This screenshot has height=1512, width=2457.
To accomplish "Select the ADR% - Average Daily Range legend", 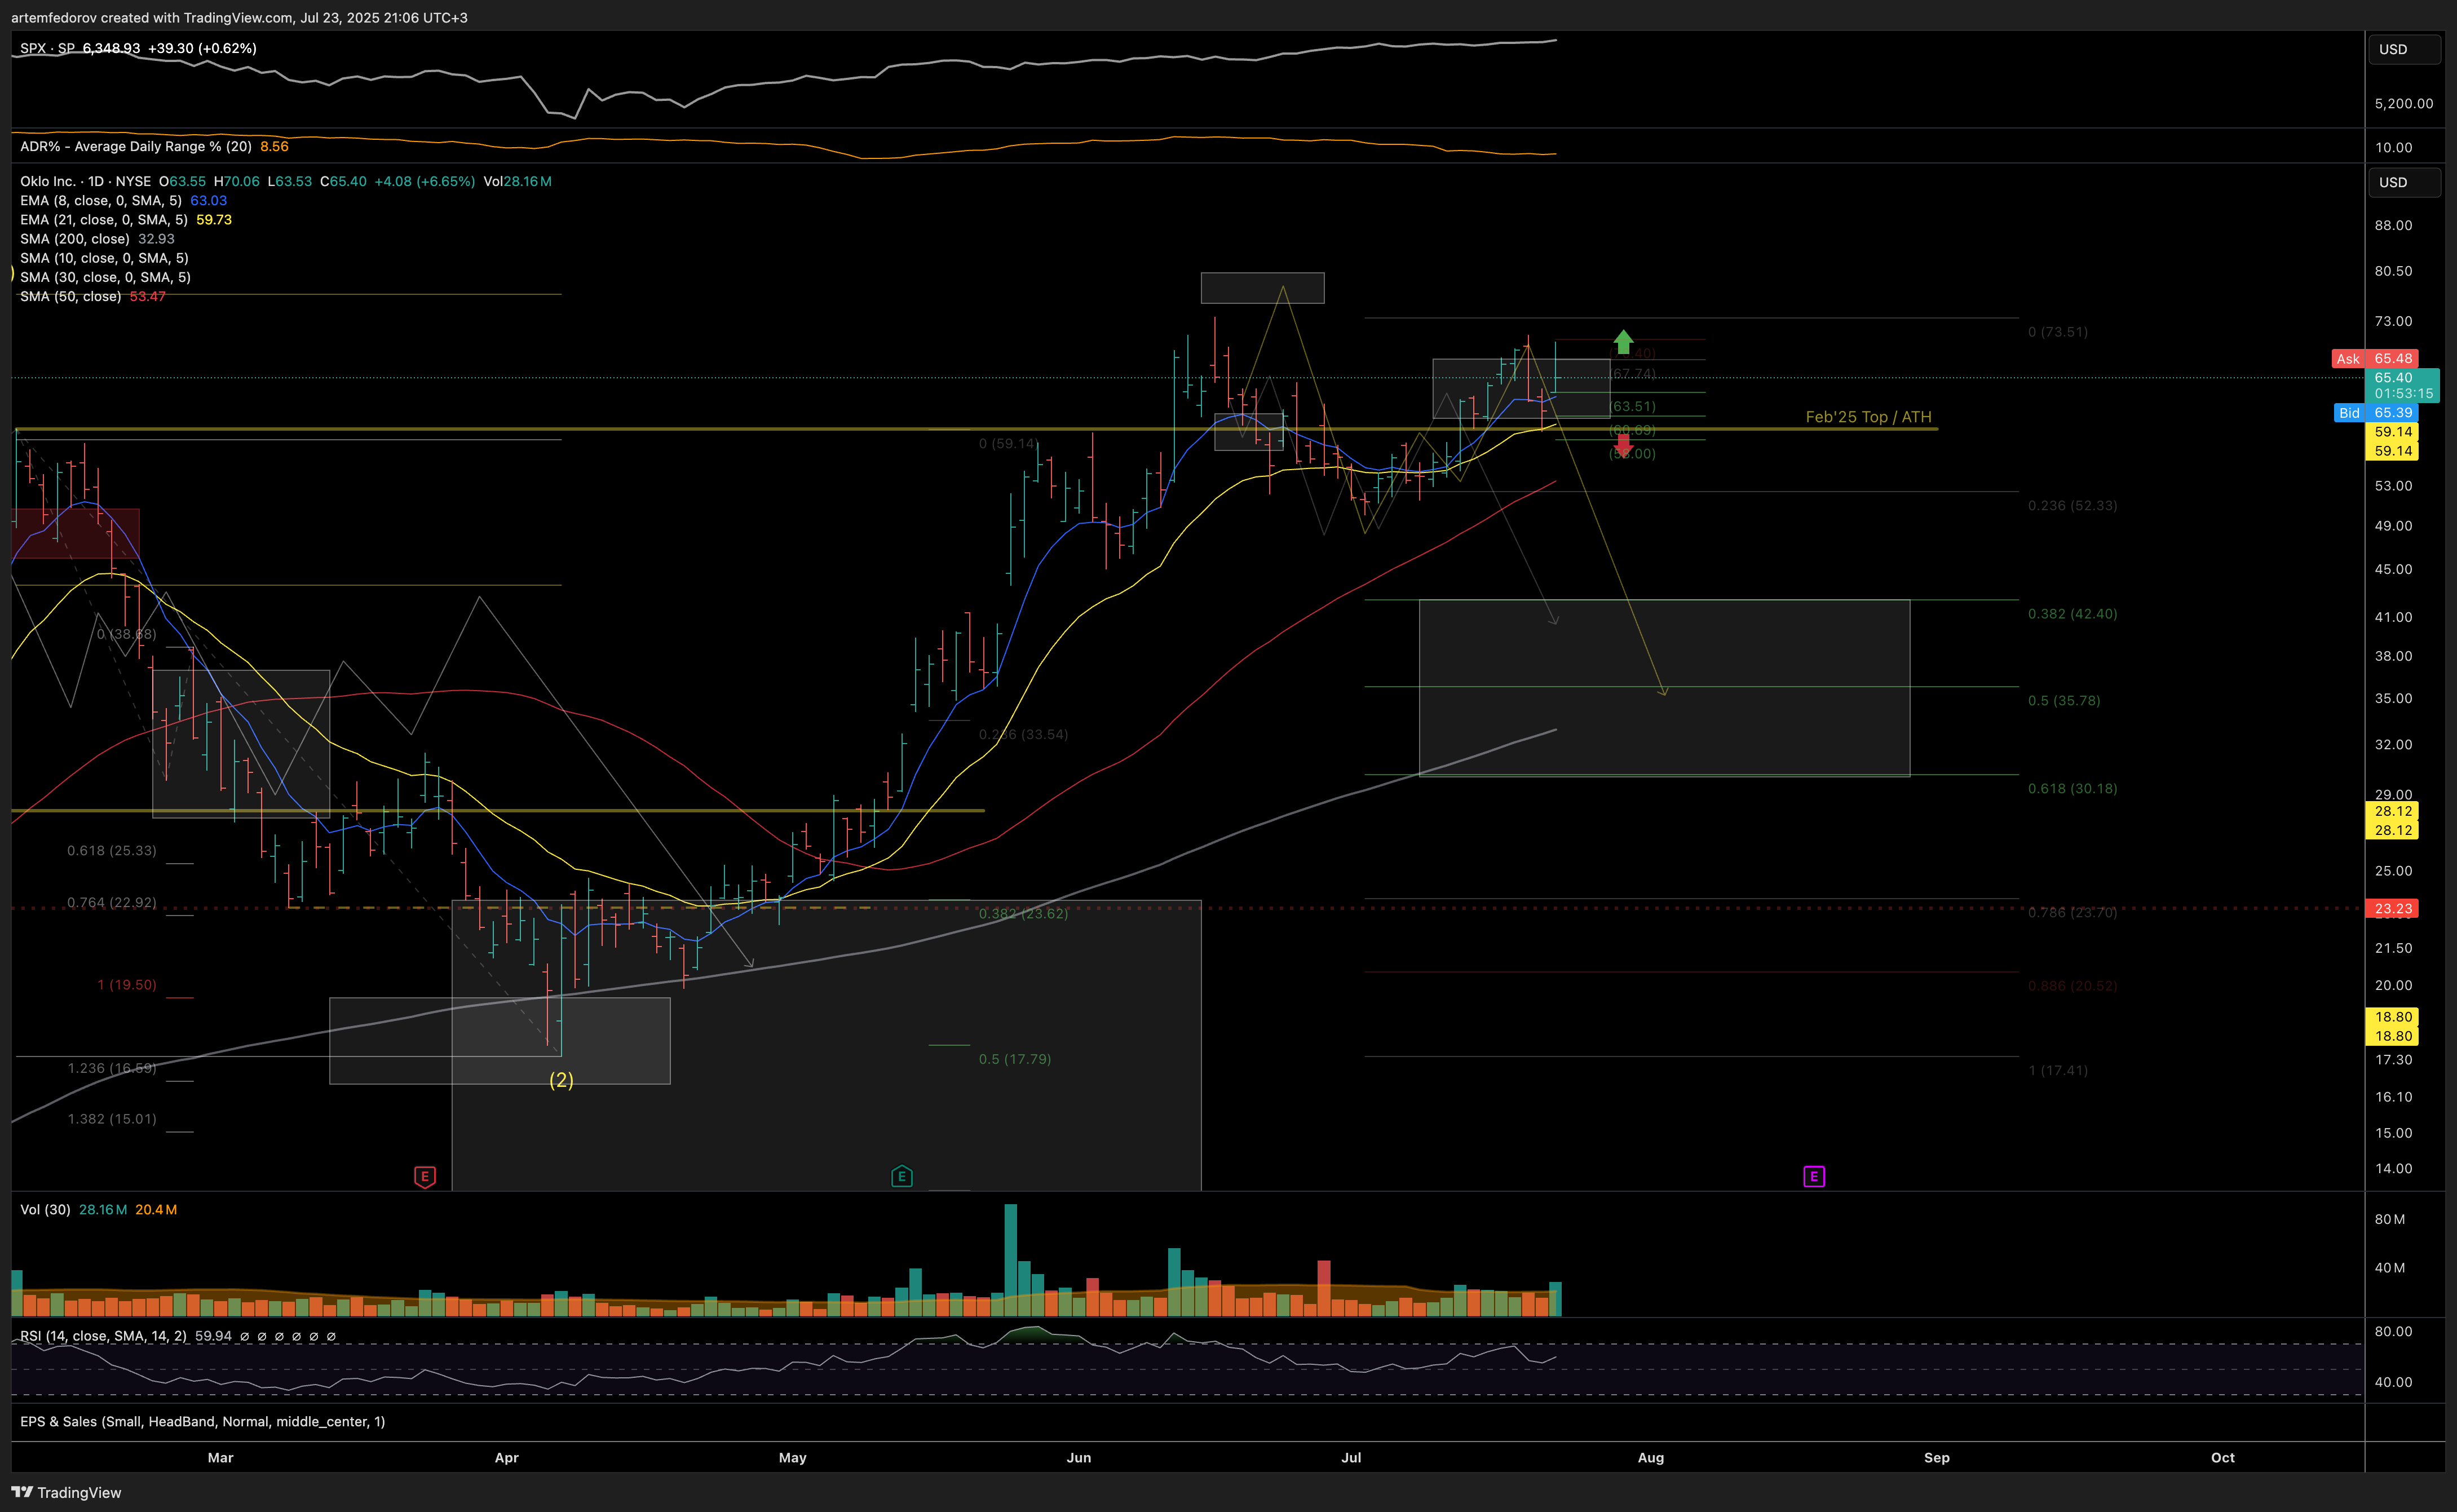I will (136, 146).
